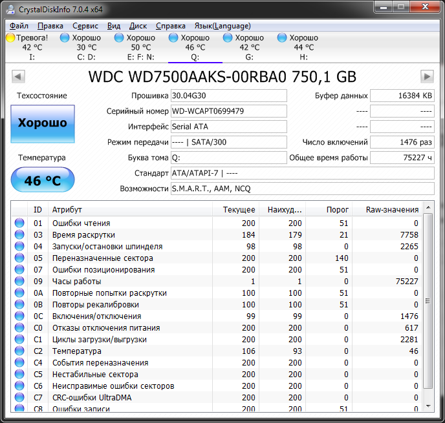Click the Возможности field S.M.A.R.T., AAM, NCQ
This screenshot has width=445, height=423.
pyautogui.click(x=303, y=189)
